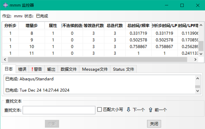Click the table's vertical scrollbar thumb

click(201, 46)
